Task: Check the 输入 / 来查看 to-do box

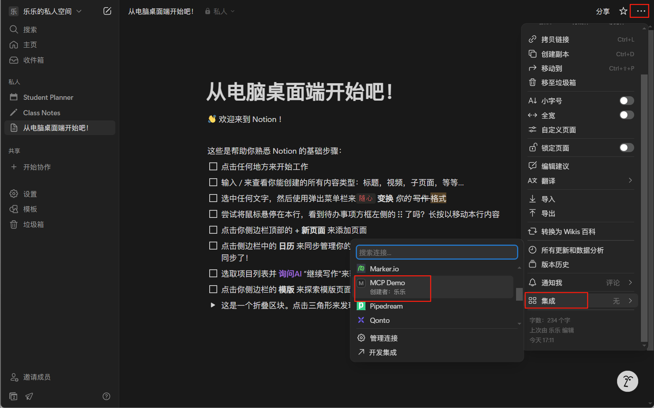Action: coord(213,182)
